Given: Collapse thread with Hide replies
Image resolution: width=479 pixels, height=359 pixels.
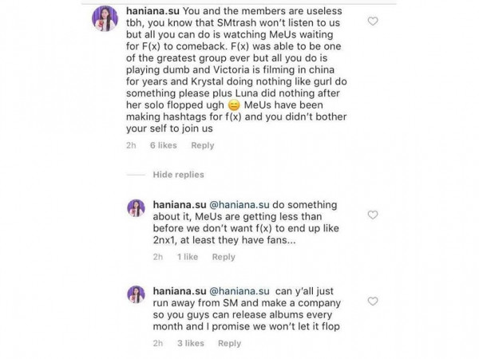Looking at the screenshot, I should (x=178, y=175).
